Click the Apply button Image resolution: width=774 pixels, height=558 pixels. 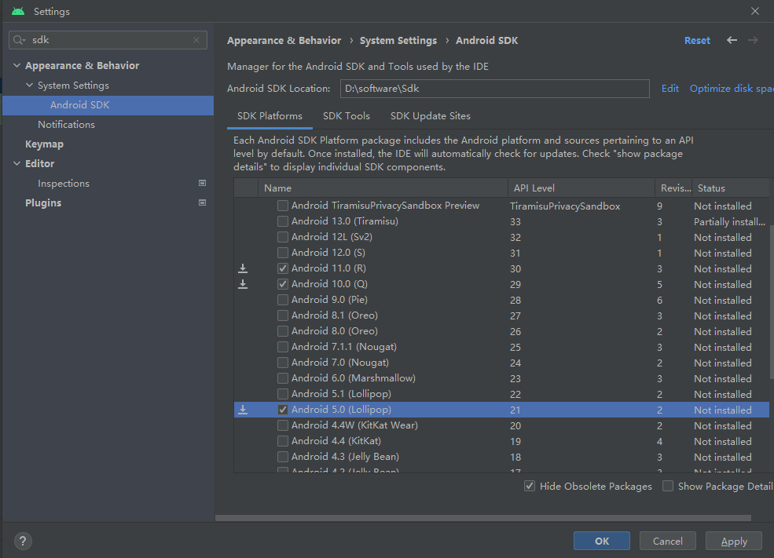click(734, 541)
